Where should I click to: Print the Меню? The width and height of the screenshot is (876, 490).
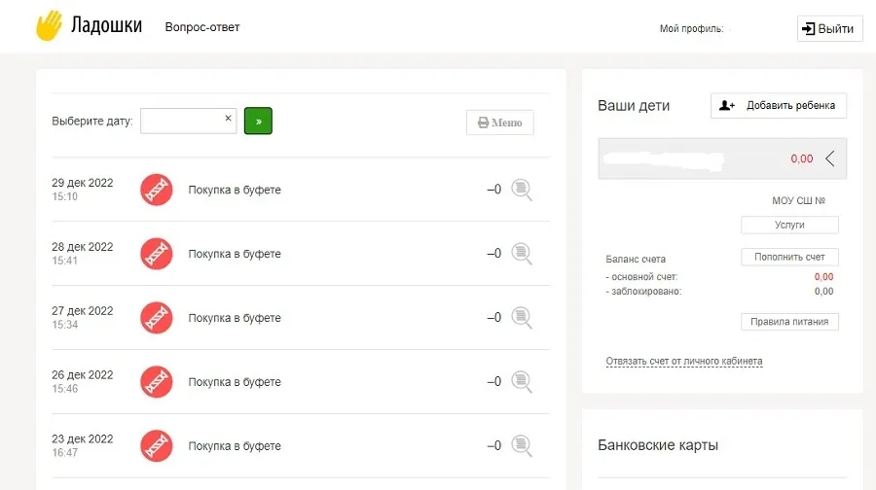point(500,122)
